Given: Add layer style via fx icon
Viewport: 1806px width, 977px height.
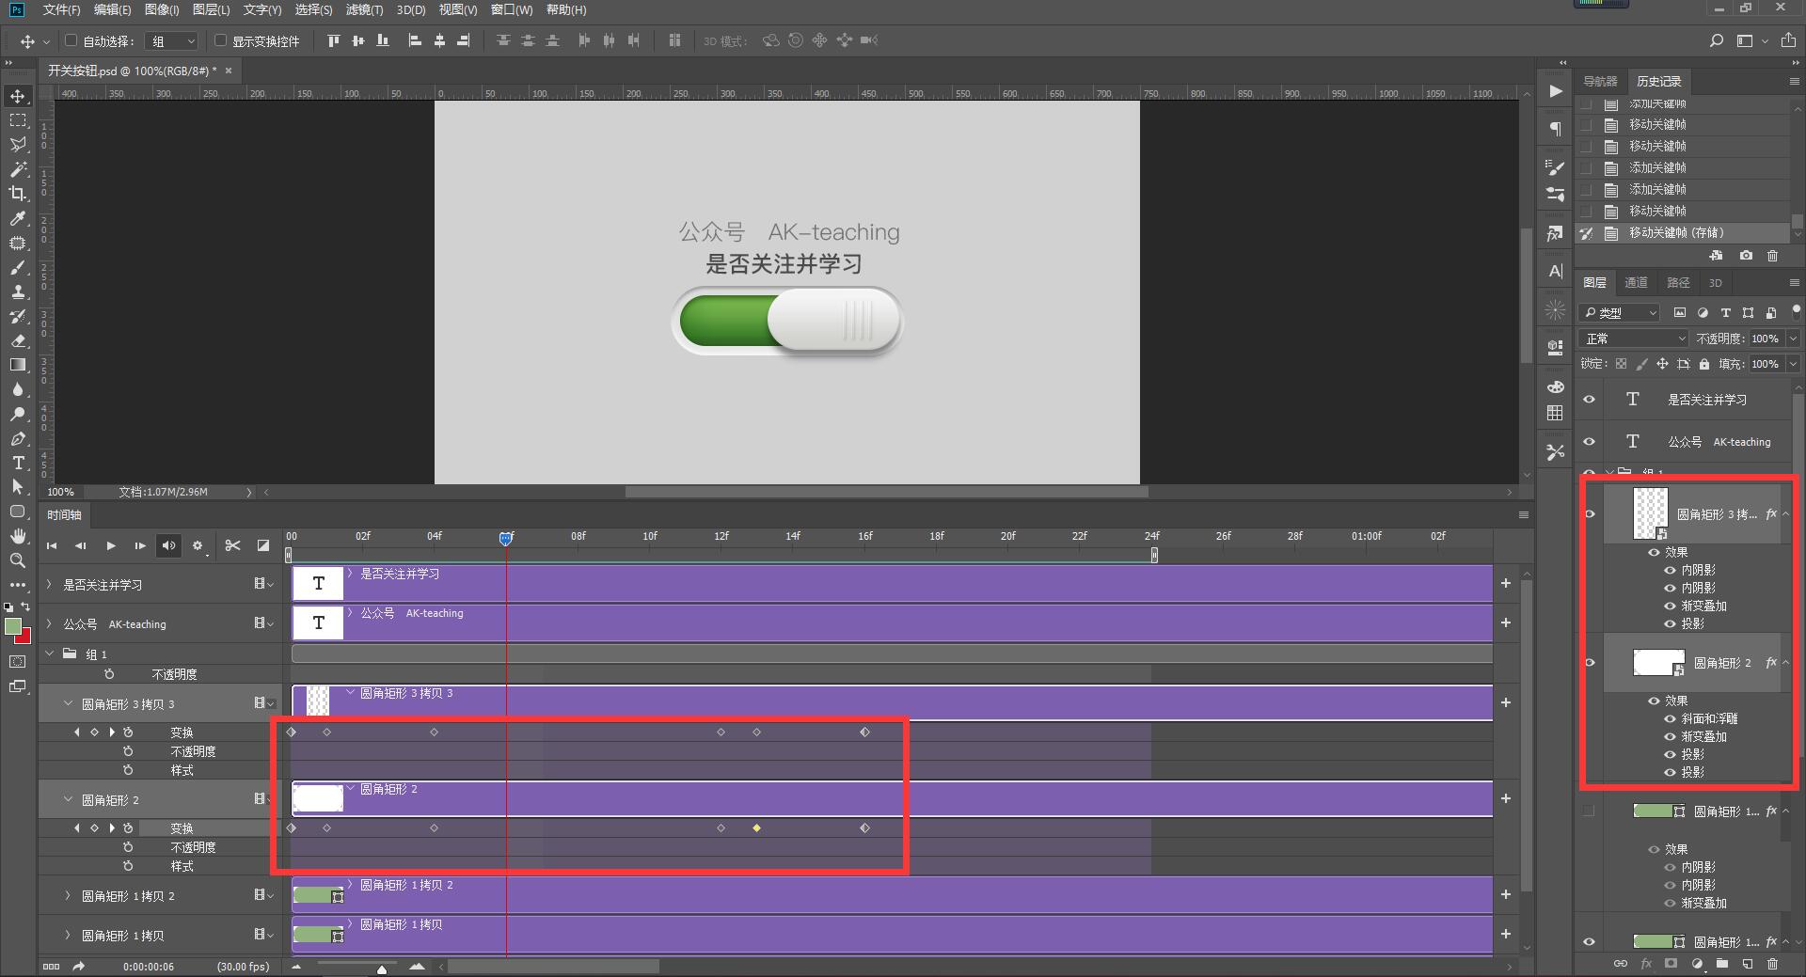Looking at the screenshot, I should click(1646, 964).
